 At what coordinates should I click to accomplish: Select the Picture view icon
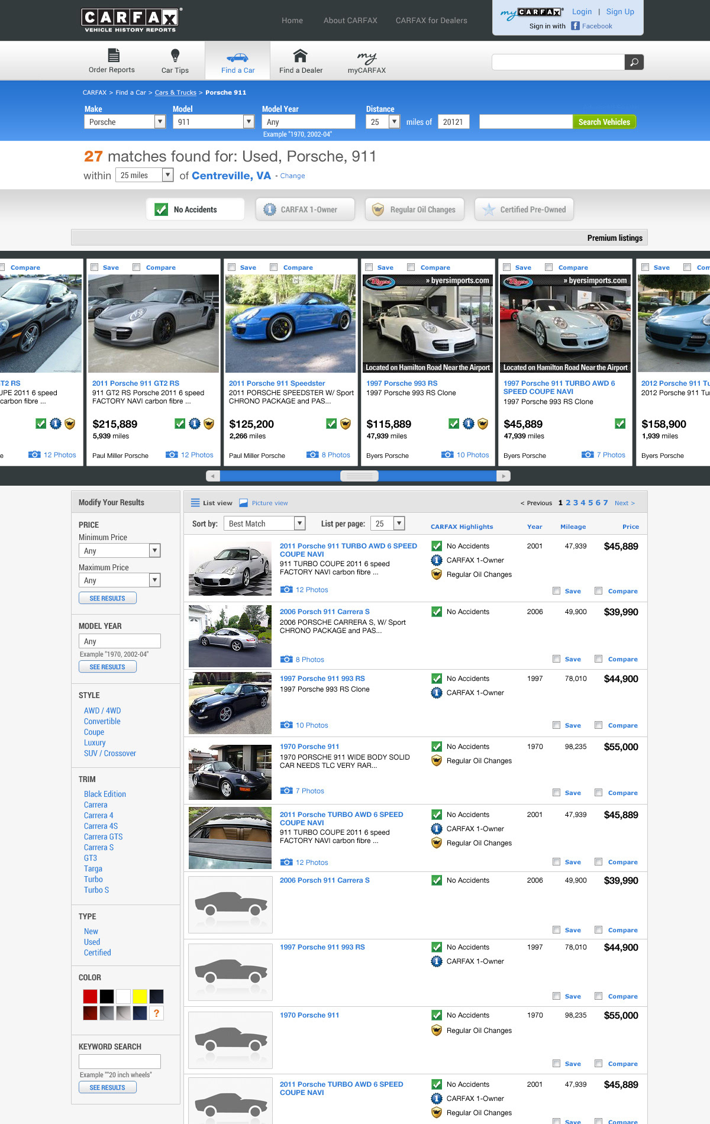pyautogui.click(x=243, y=503)
